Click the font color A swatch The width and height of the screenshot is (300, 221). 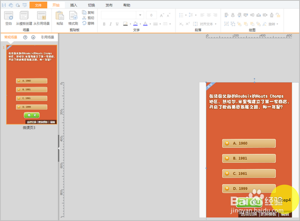(146, 24)
